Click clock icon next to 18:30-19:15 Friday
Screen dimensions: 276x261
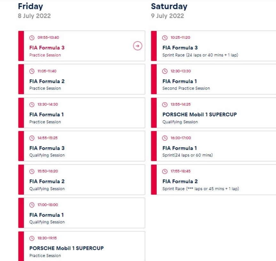pos(32,238)
